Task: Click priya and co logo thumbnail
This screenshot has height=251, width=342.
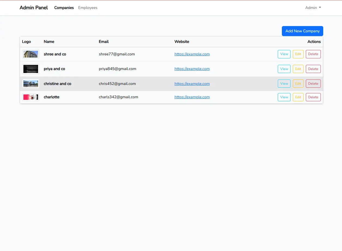Action: (31, 69)
